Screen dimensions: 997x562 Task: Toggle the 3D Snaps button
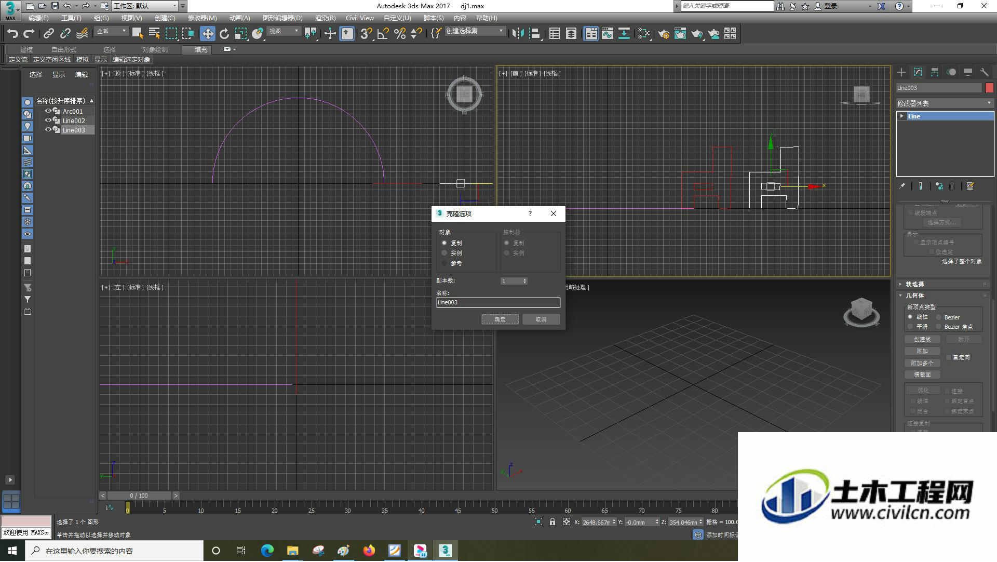click(366, 34)
